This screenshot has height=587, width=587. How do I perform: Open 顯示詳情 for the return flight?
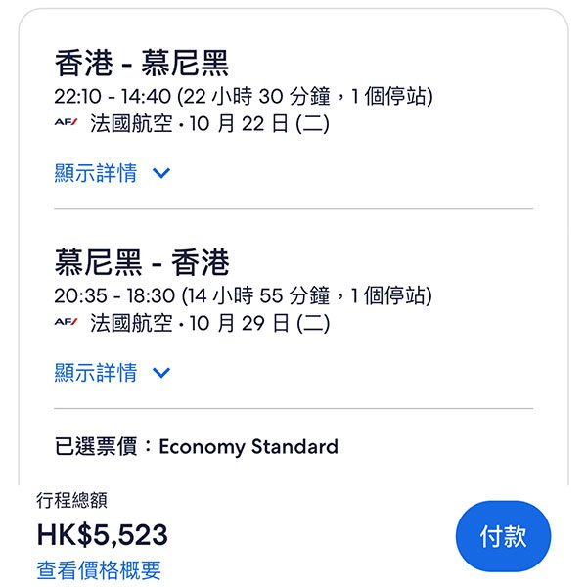point(96,373)
